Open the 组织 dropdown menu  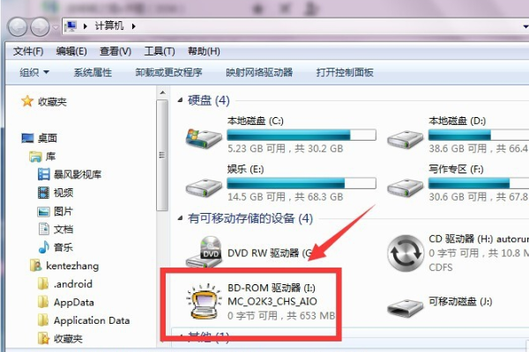[x=34, y=72]
